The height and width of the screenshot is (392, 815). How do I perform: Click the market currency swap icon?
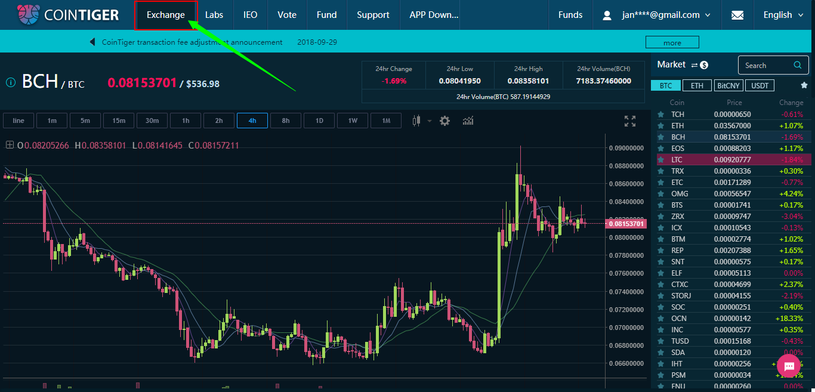tap(699, 64)
